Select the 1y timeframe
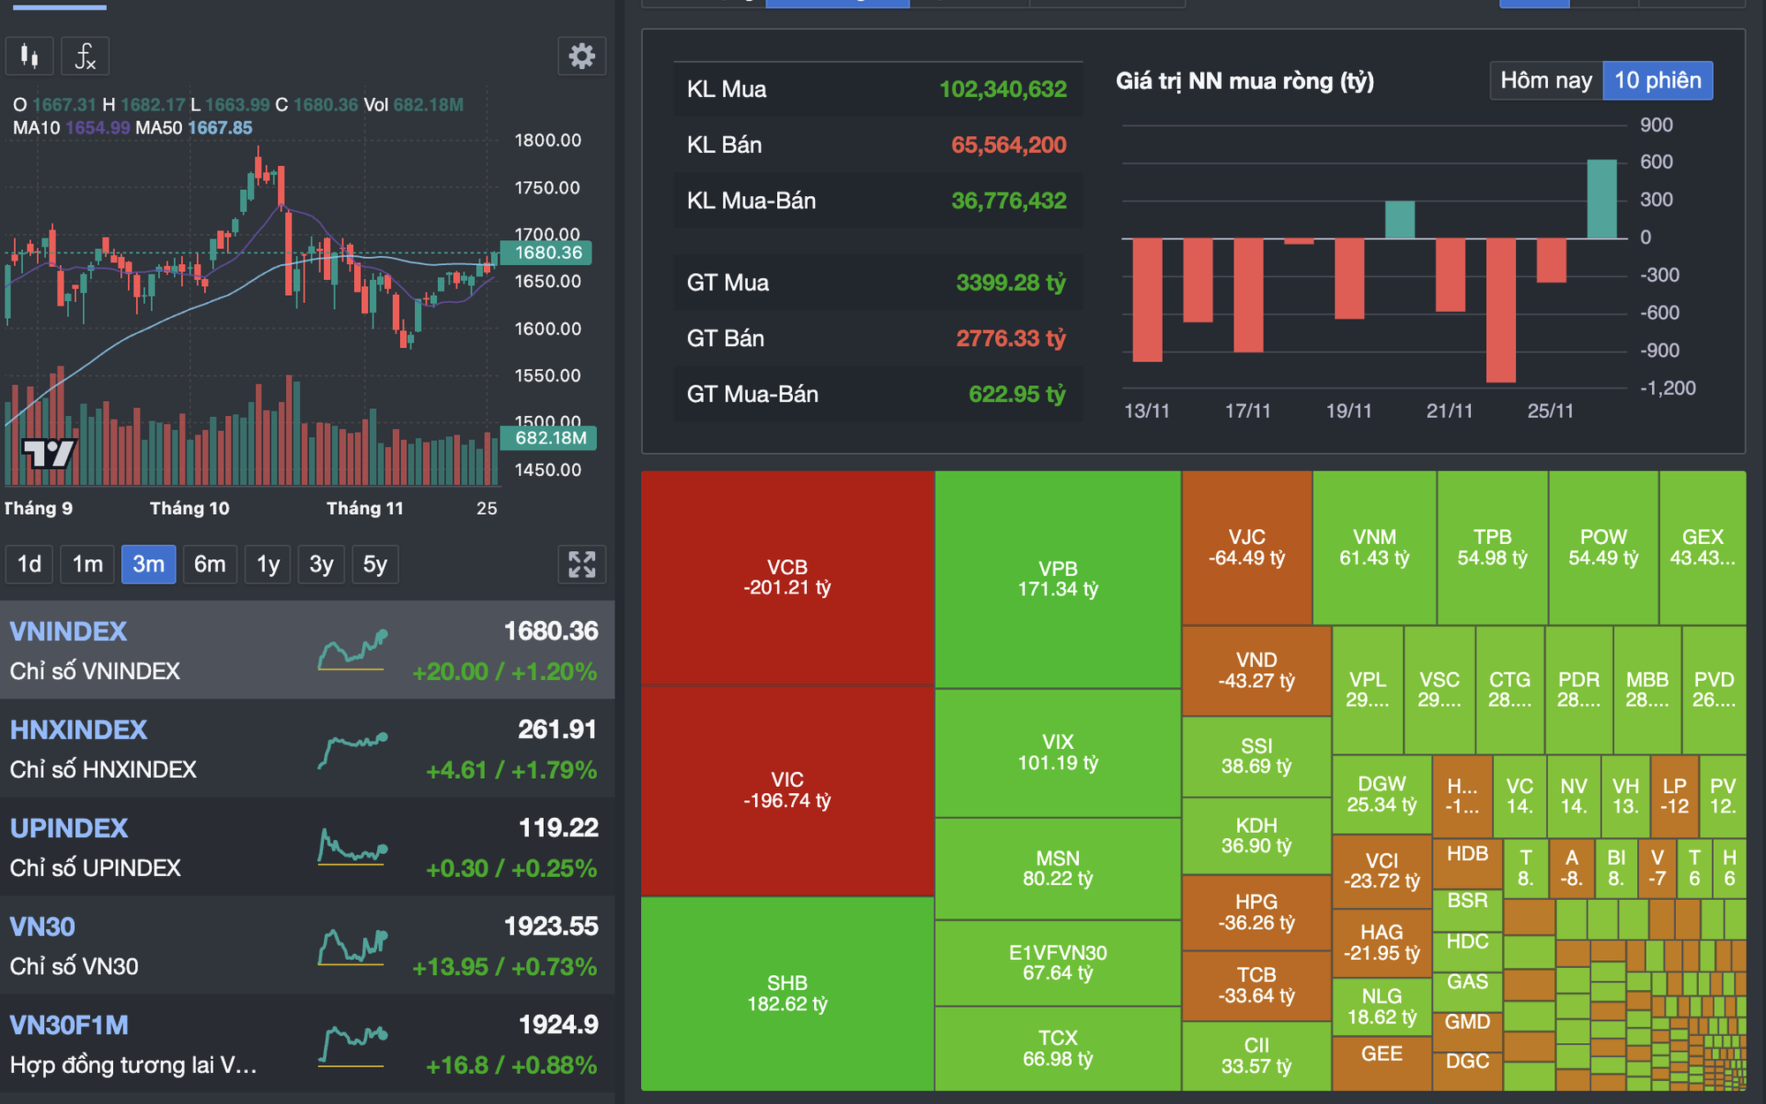The image size is (1766, 1104). 268,564
